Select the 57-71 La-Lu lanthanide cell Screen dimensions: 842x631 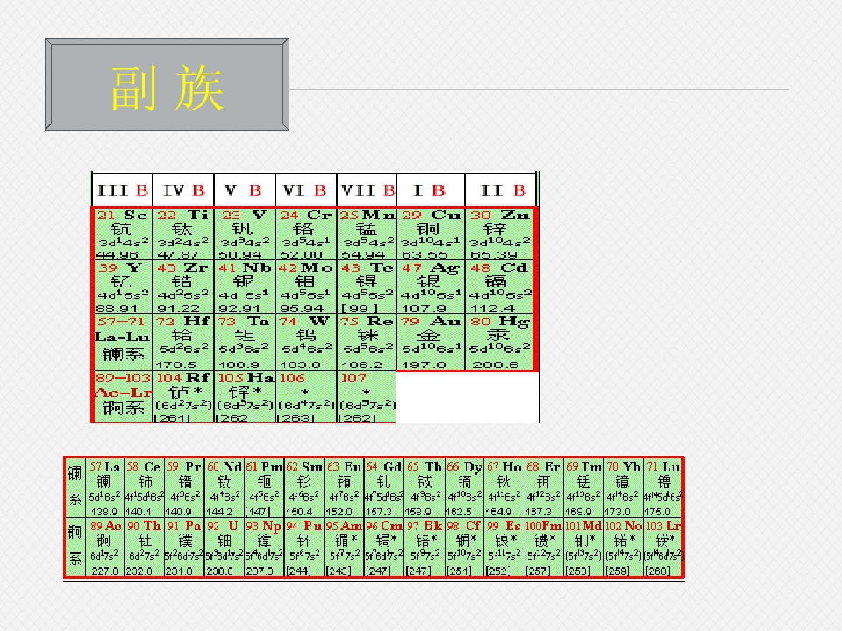123,343
